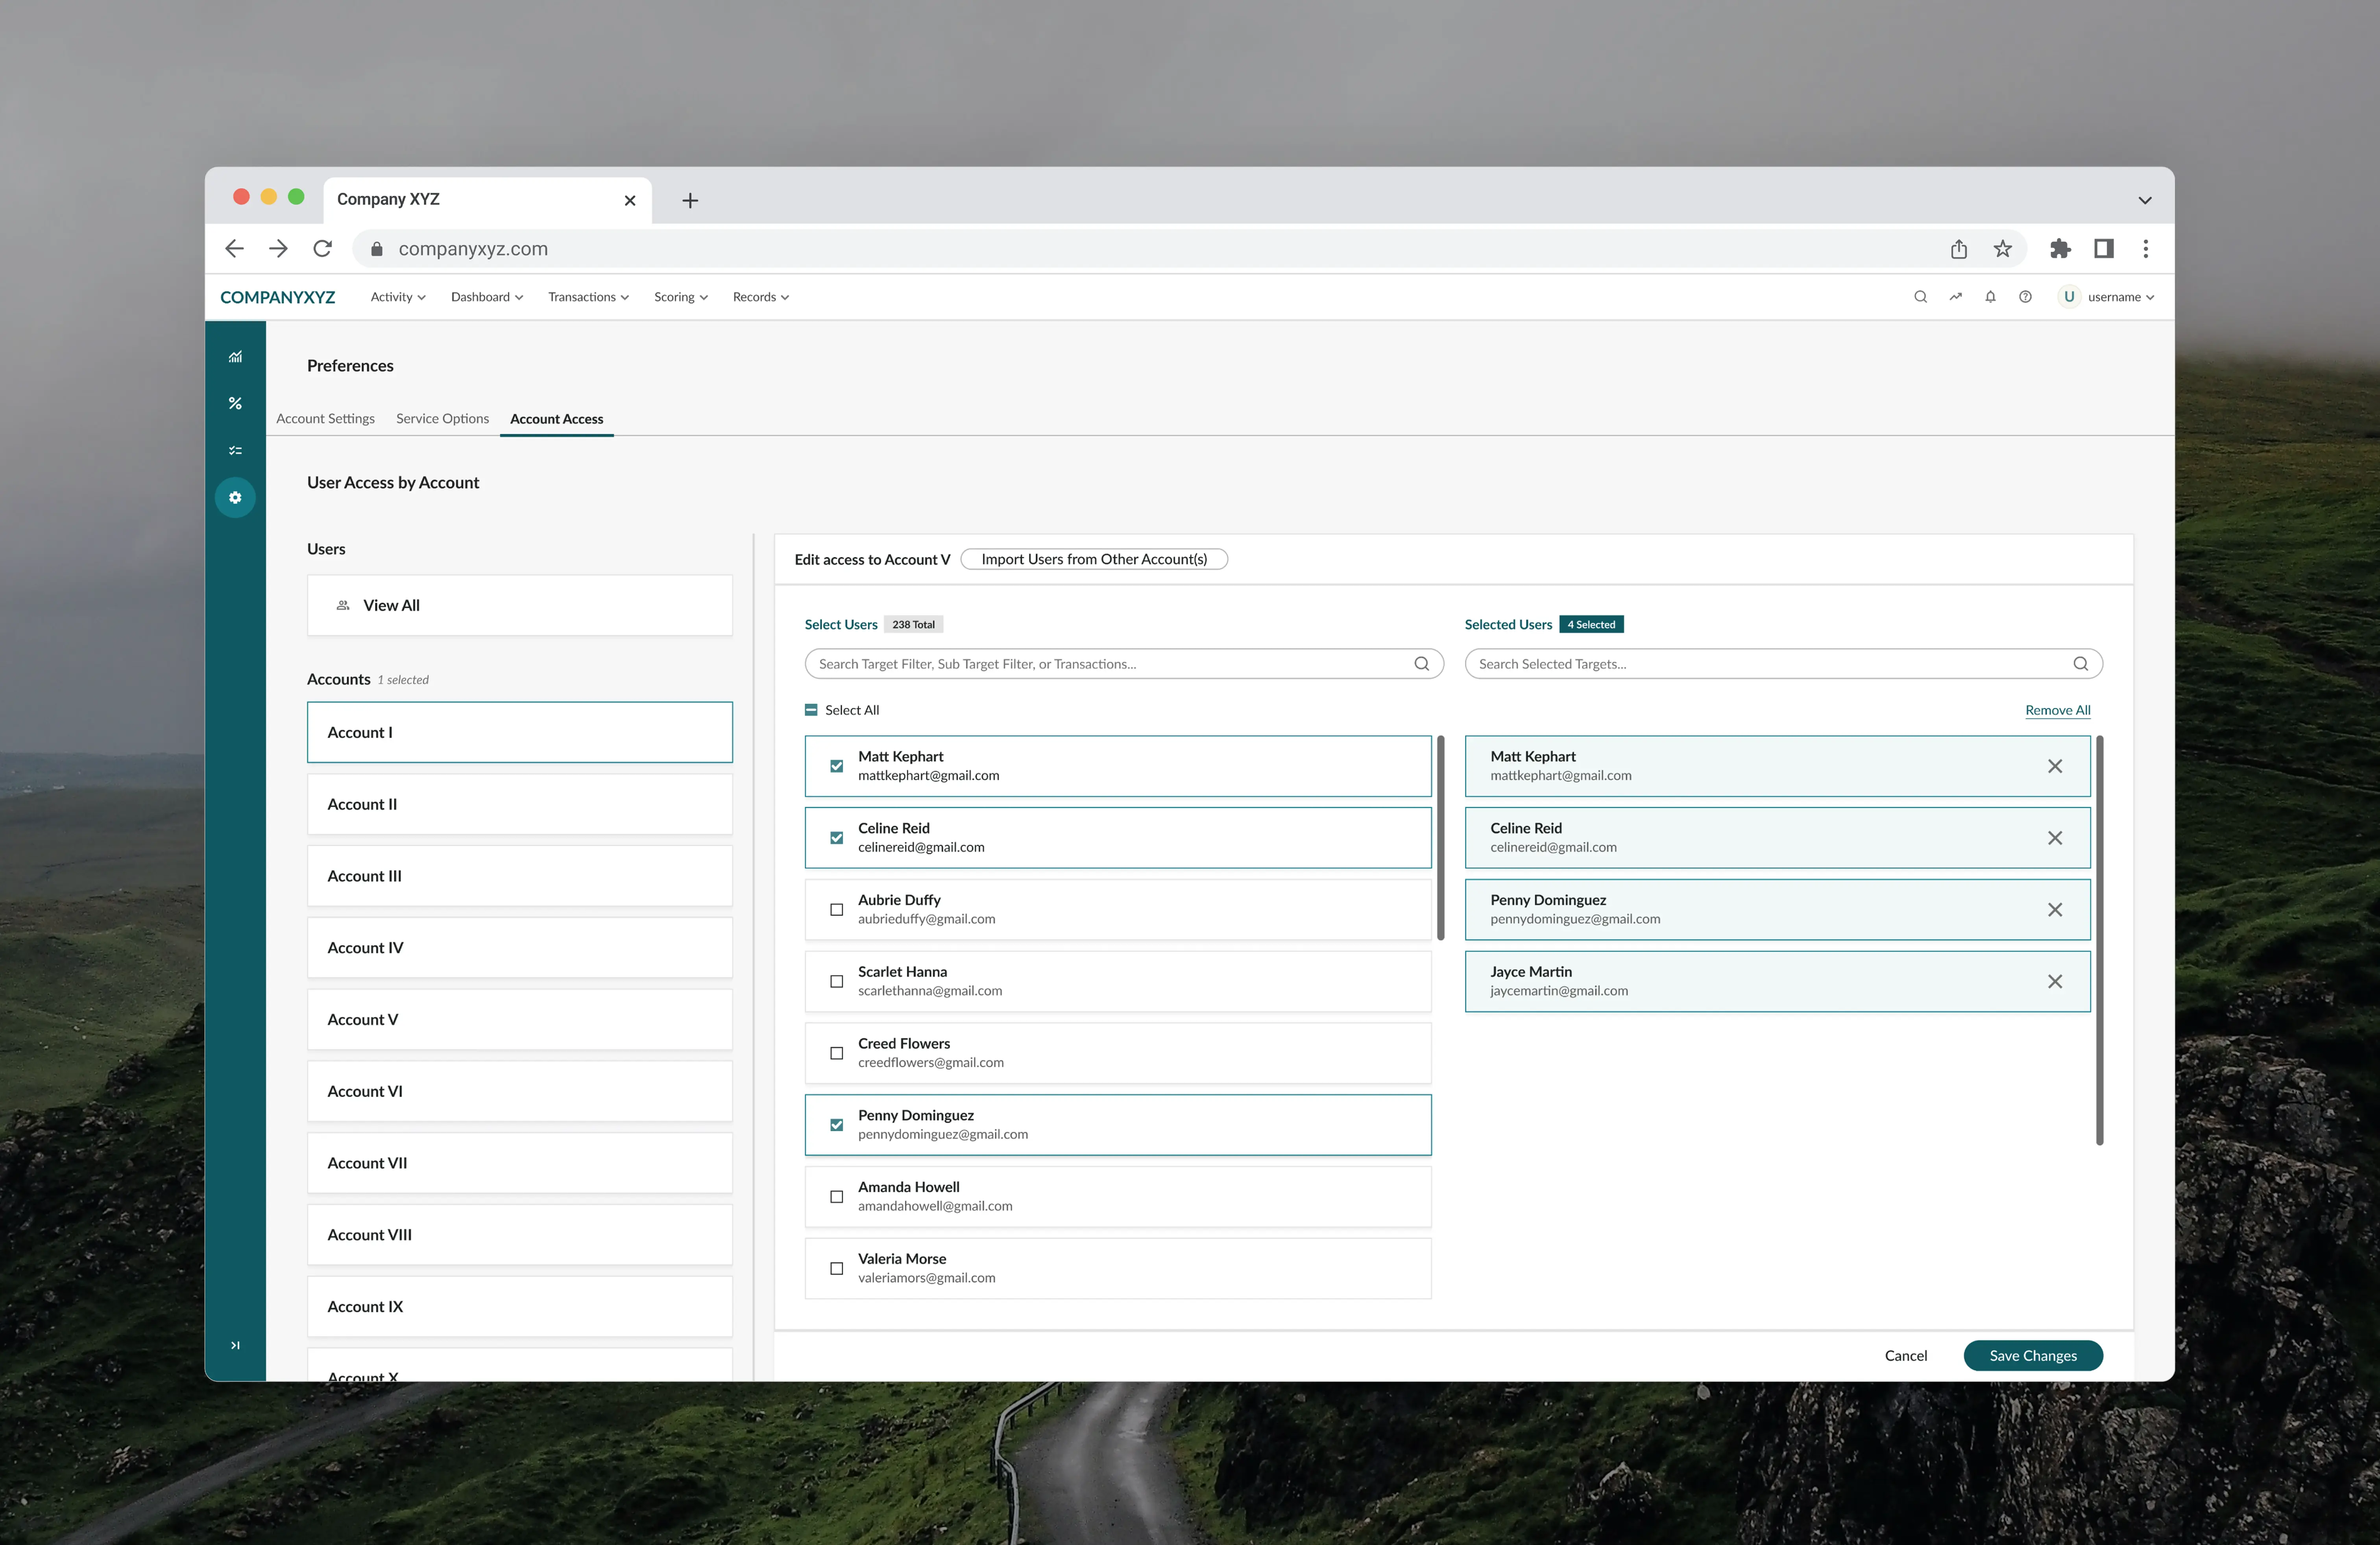2380x1545 pixels.
Task: Open the browser extensions puzzle icon
Action: 2060,249
